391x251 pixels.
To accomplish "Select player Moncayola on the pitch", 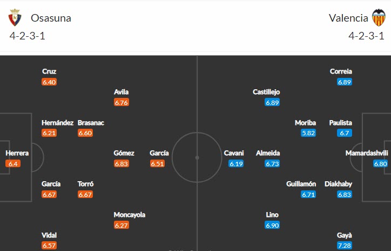I will point(130,215).
